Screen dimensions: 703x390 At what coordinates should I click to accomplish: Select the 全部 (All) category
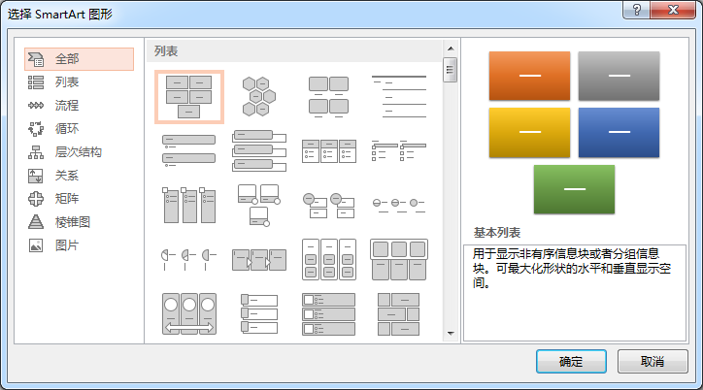click(79, 59)
